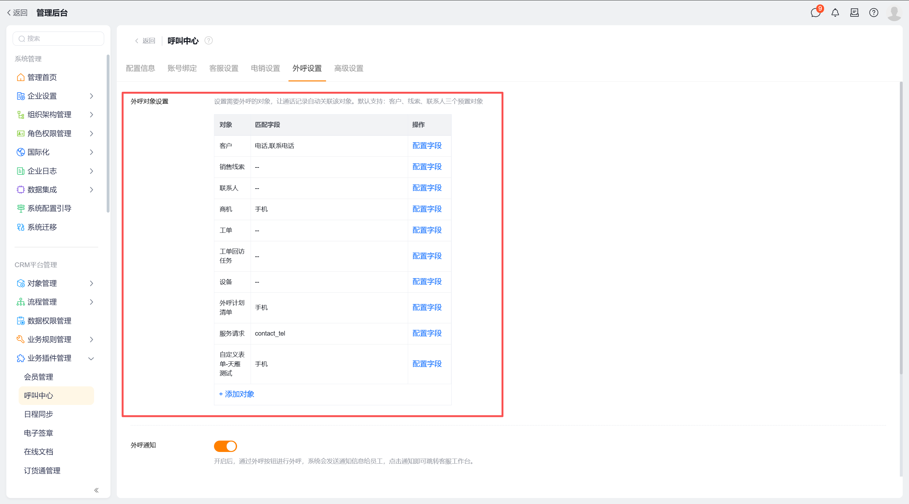The image size is (909, 504).
Task: Click 配置字段 for the 设备 row
Action: pyautogui.click(x=427, y=282)
